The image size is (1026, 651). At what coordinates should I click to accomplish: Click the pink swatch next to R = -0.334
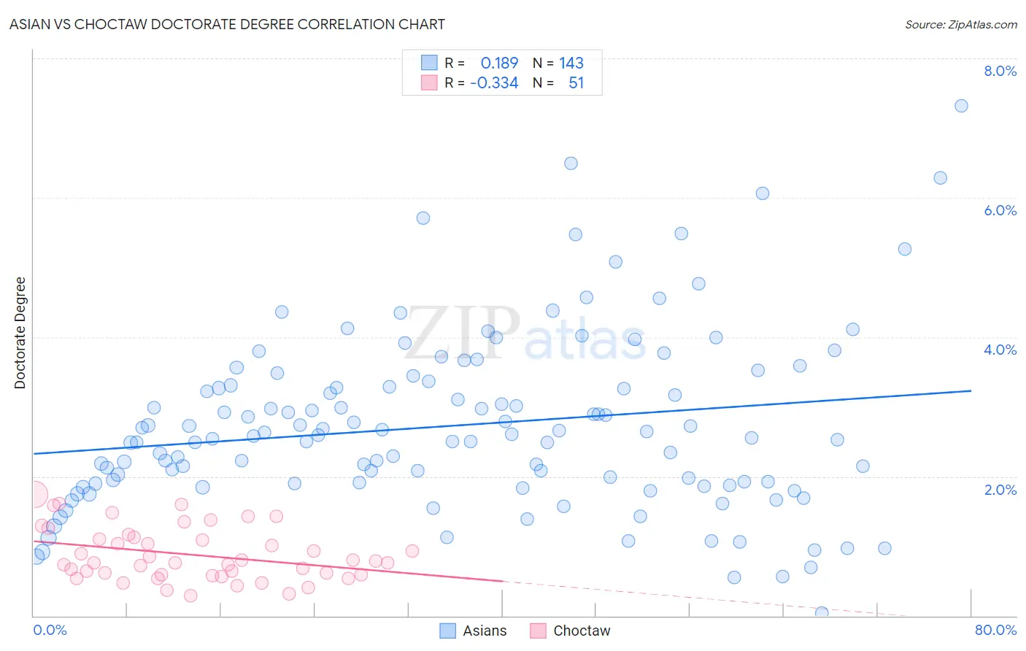tap(429, 82)
